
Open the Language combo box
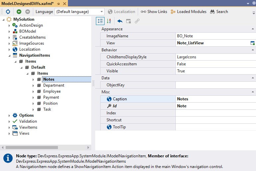[x=80, y=12]
